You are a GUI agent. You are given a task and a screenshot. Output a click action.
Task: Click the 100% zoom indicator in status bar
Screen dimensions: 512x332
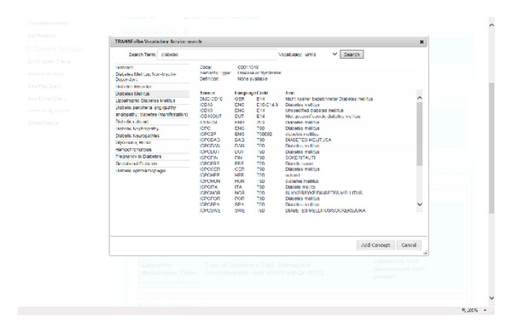[470, 311]
